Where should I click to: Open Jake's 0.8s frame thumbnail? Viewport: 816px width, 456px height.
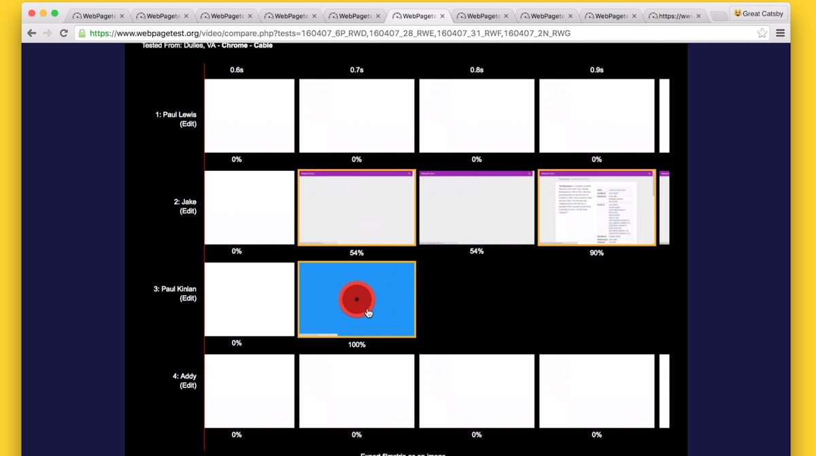(x=477, y=208)
